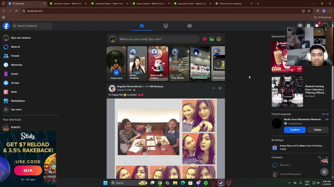Open the large dinner photo in post
The image size is (334, 187).
148,132
